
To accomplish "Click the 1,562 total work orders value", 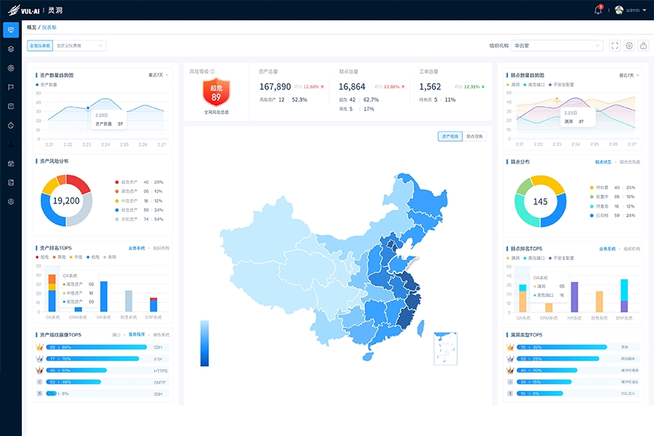I will pos(430,86).
